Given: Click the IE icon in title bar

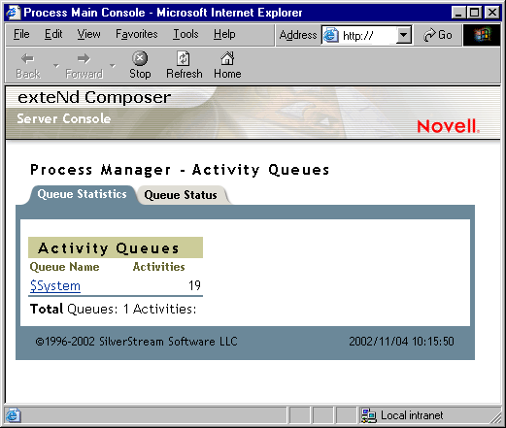Looking at the screenshot, I should [14, 13].
